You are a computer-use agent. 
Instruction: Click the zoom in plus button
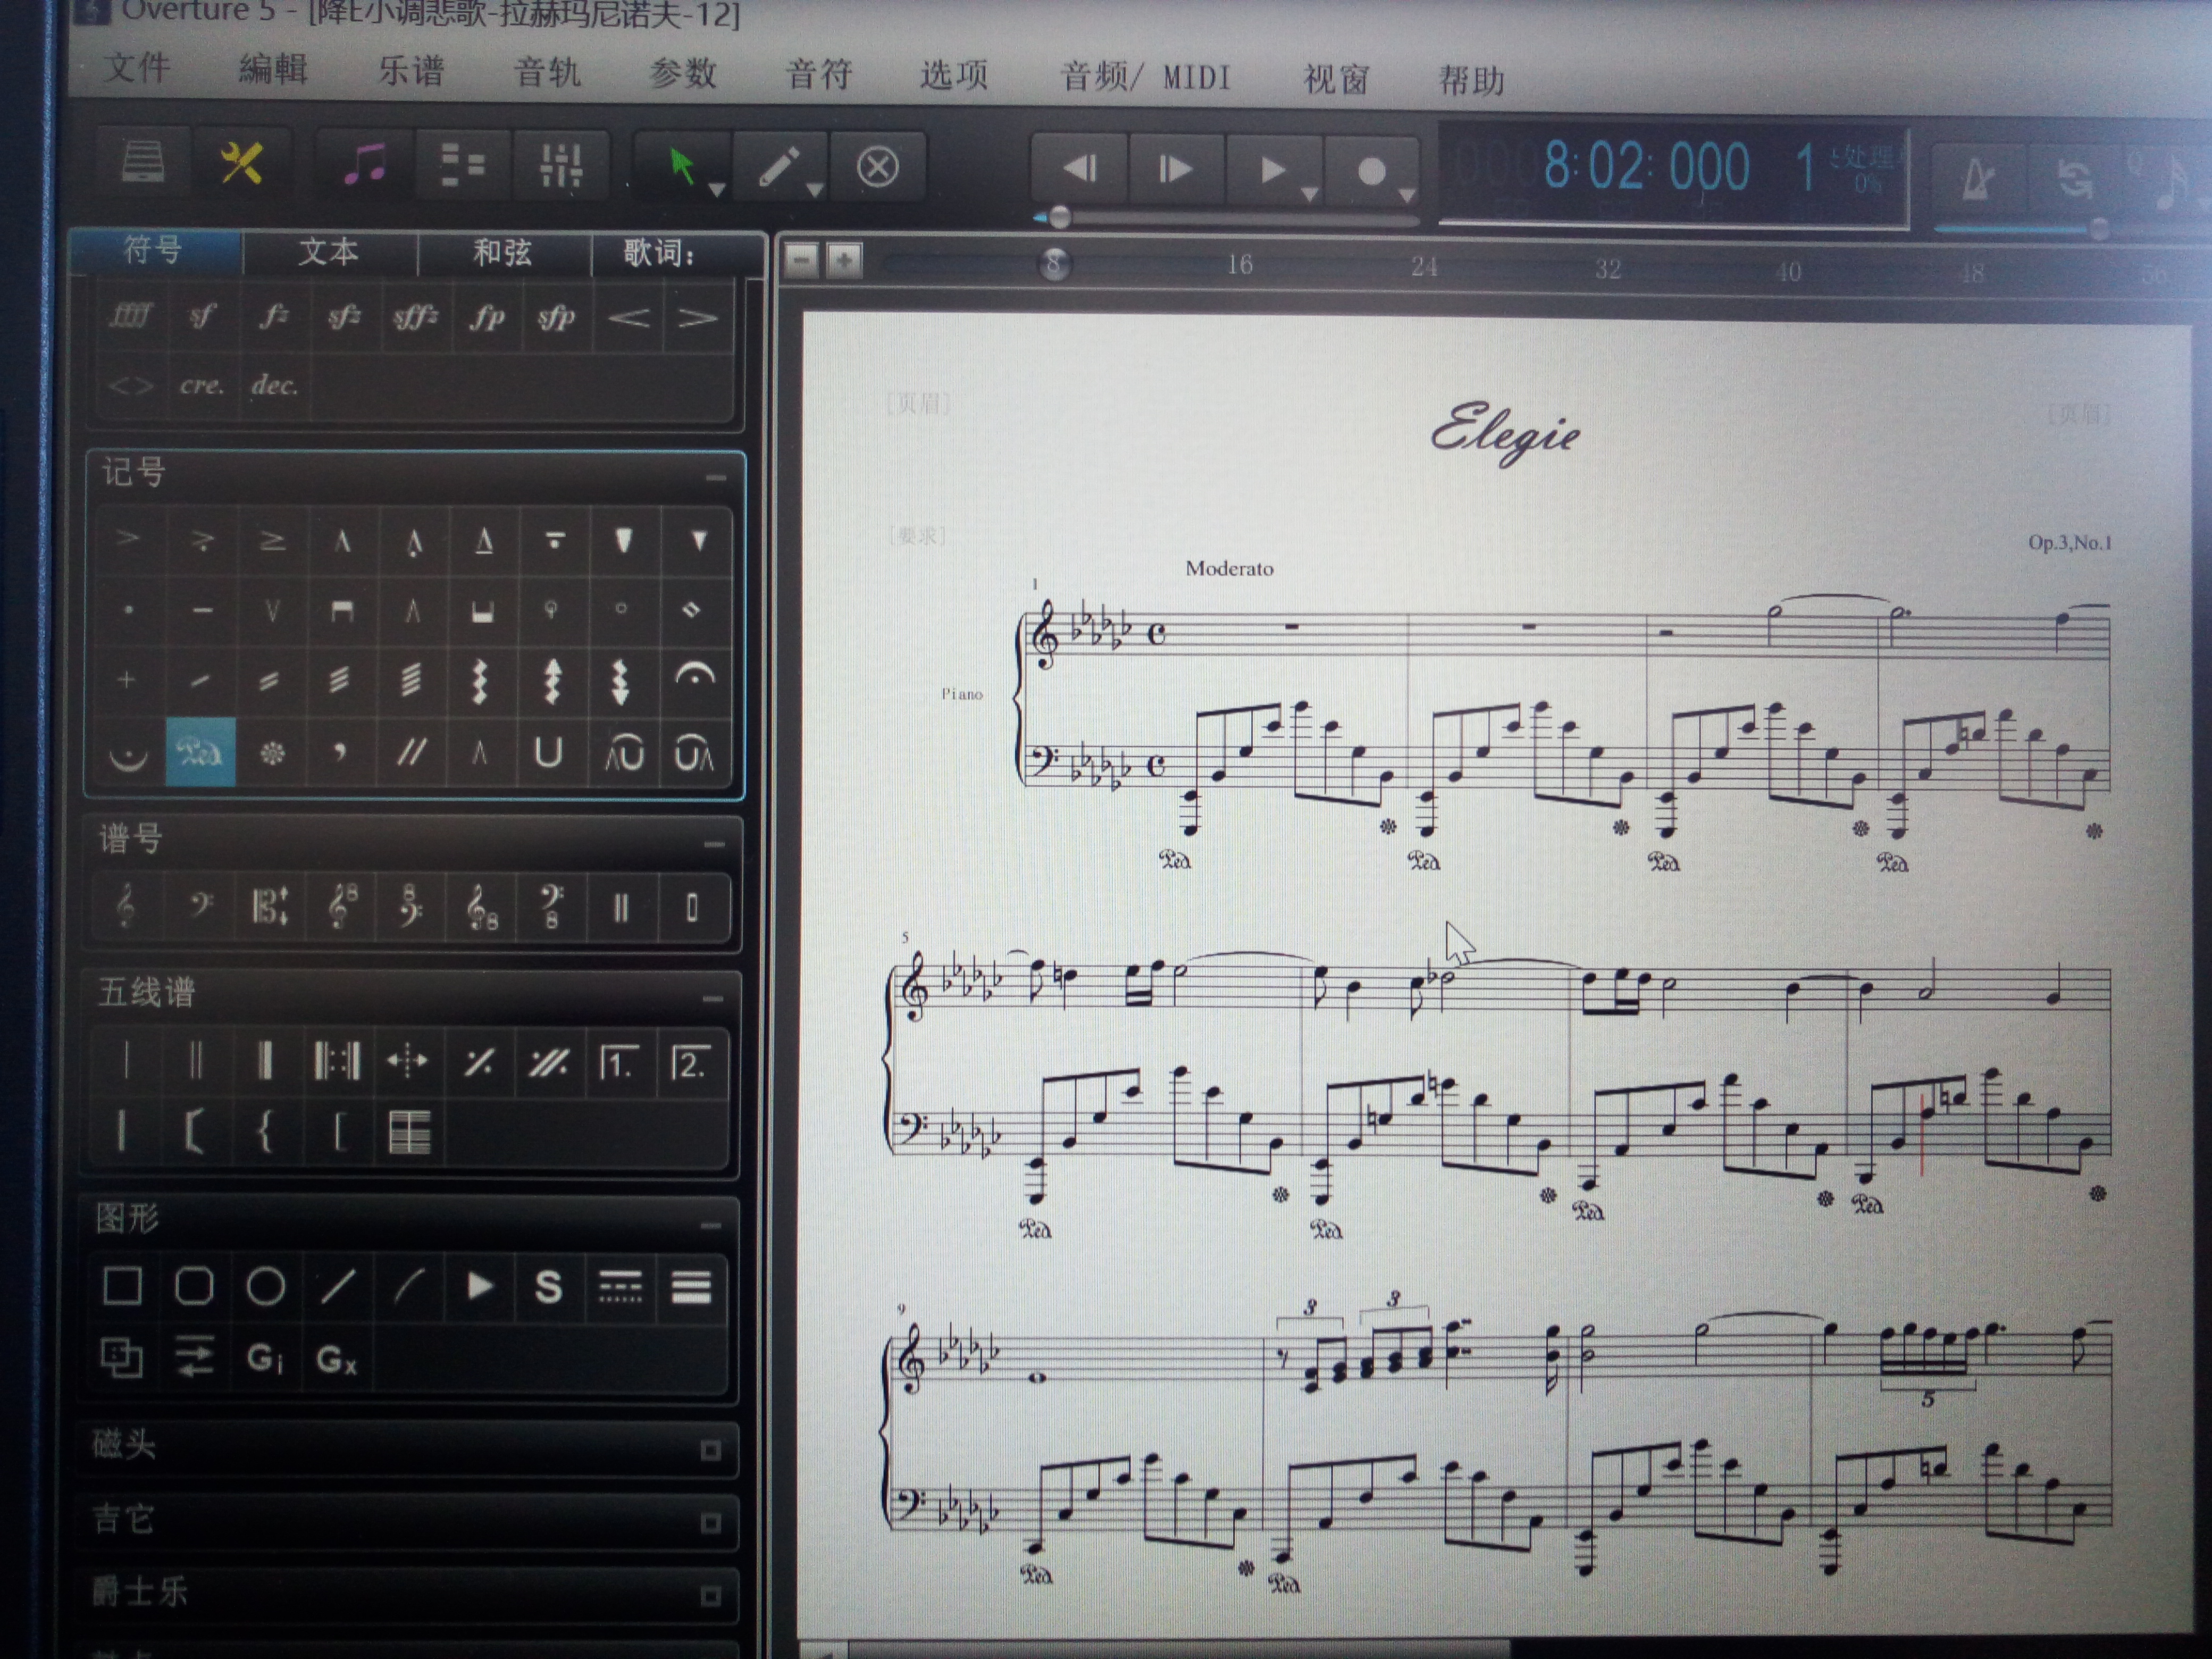[x=845, y=262]
